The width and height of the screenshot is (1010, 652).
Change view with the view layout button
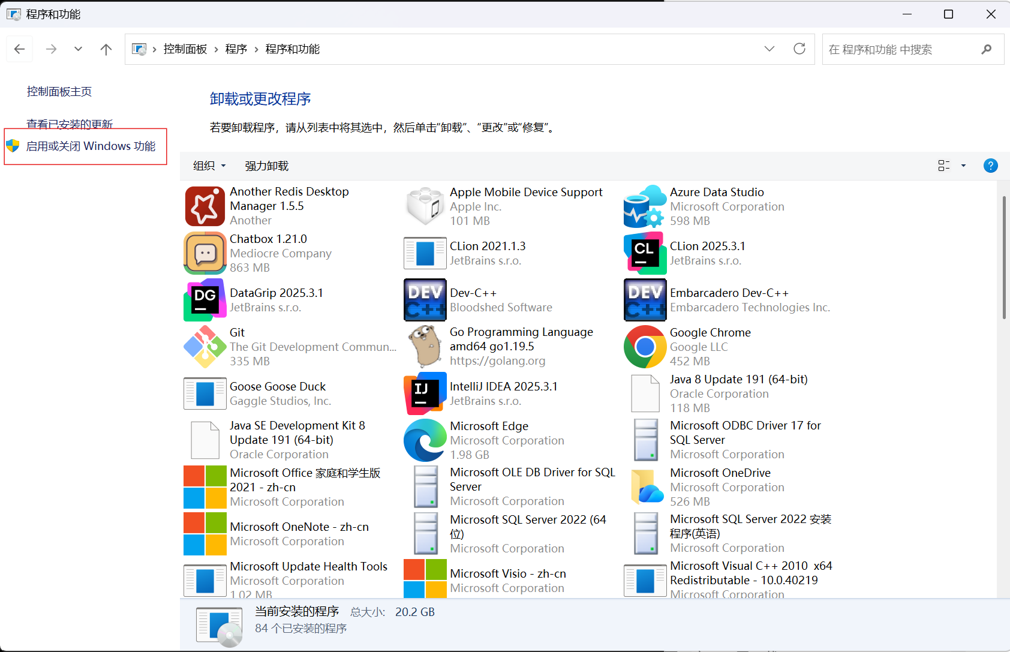point(944,166)
